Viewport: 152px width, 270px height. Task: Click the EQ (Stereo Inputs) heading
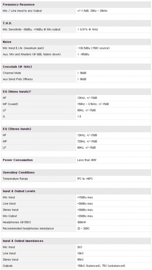coord(17,129)
